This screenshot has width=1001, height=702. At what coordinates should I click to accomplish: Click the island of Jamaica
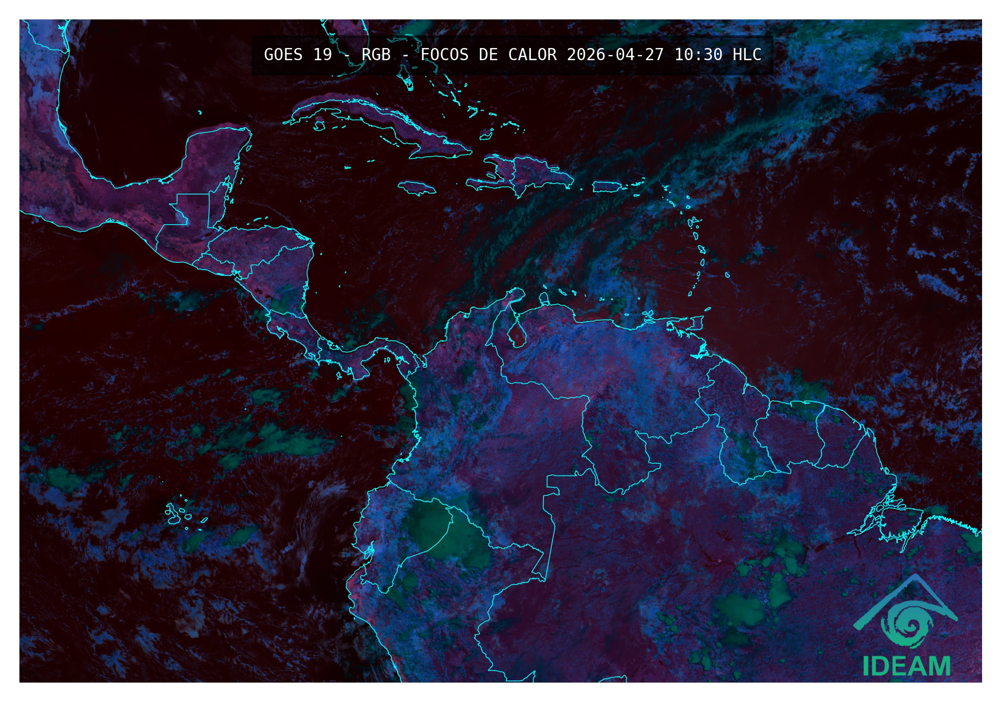point(416,188)
